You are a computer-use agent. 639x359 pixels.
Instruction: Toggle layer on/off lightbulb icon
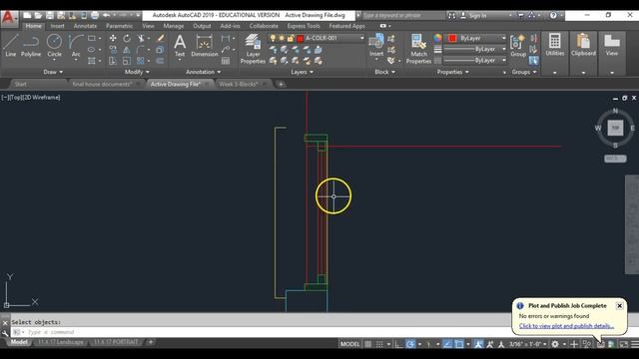point(273,38)
